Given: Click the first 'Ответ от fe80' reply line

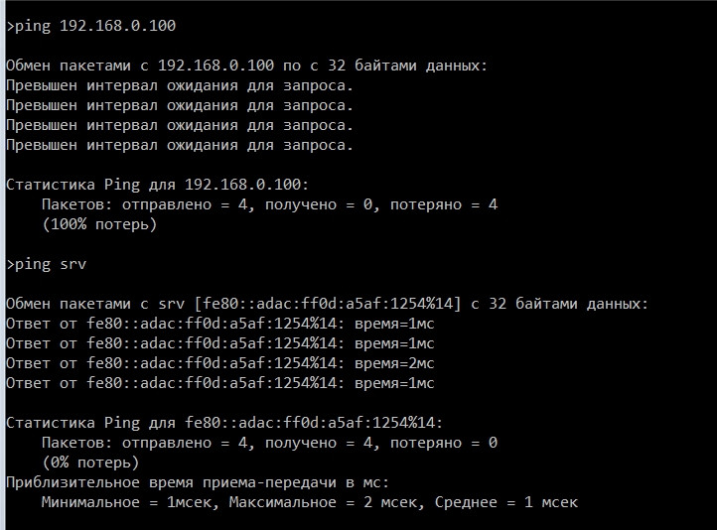Looking at the screenshot, I should pos(219,324).
